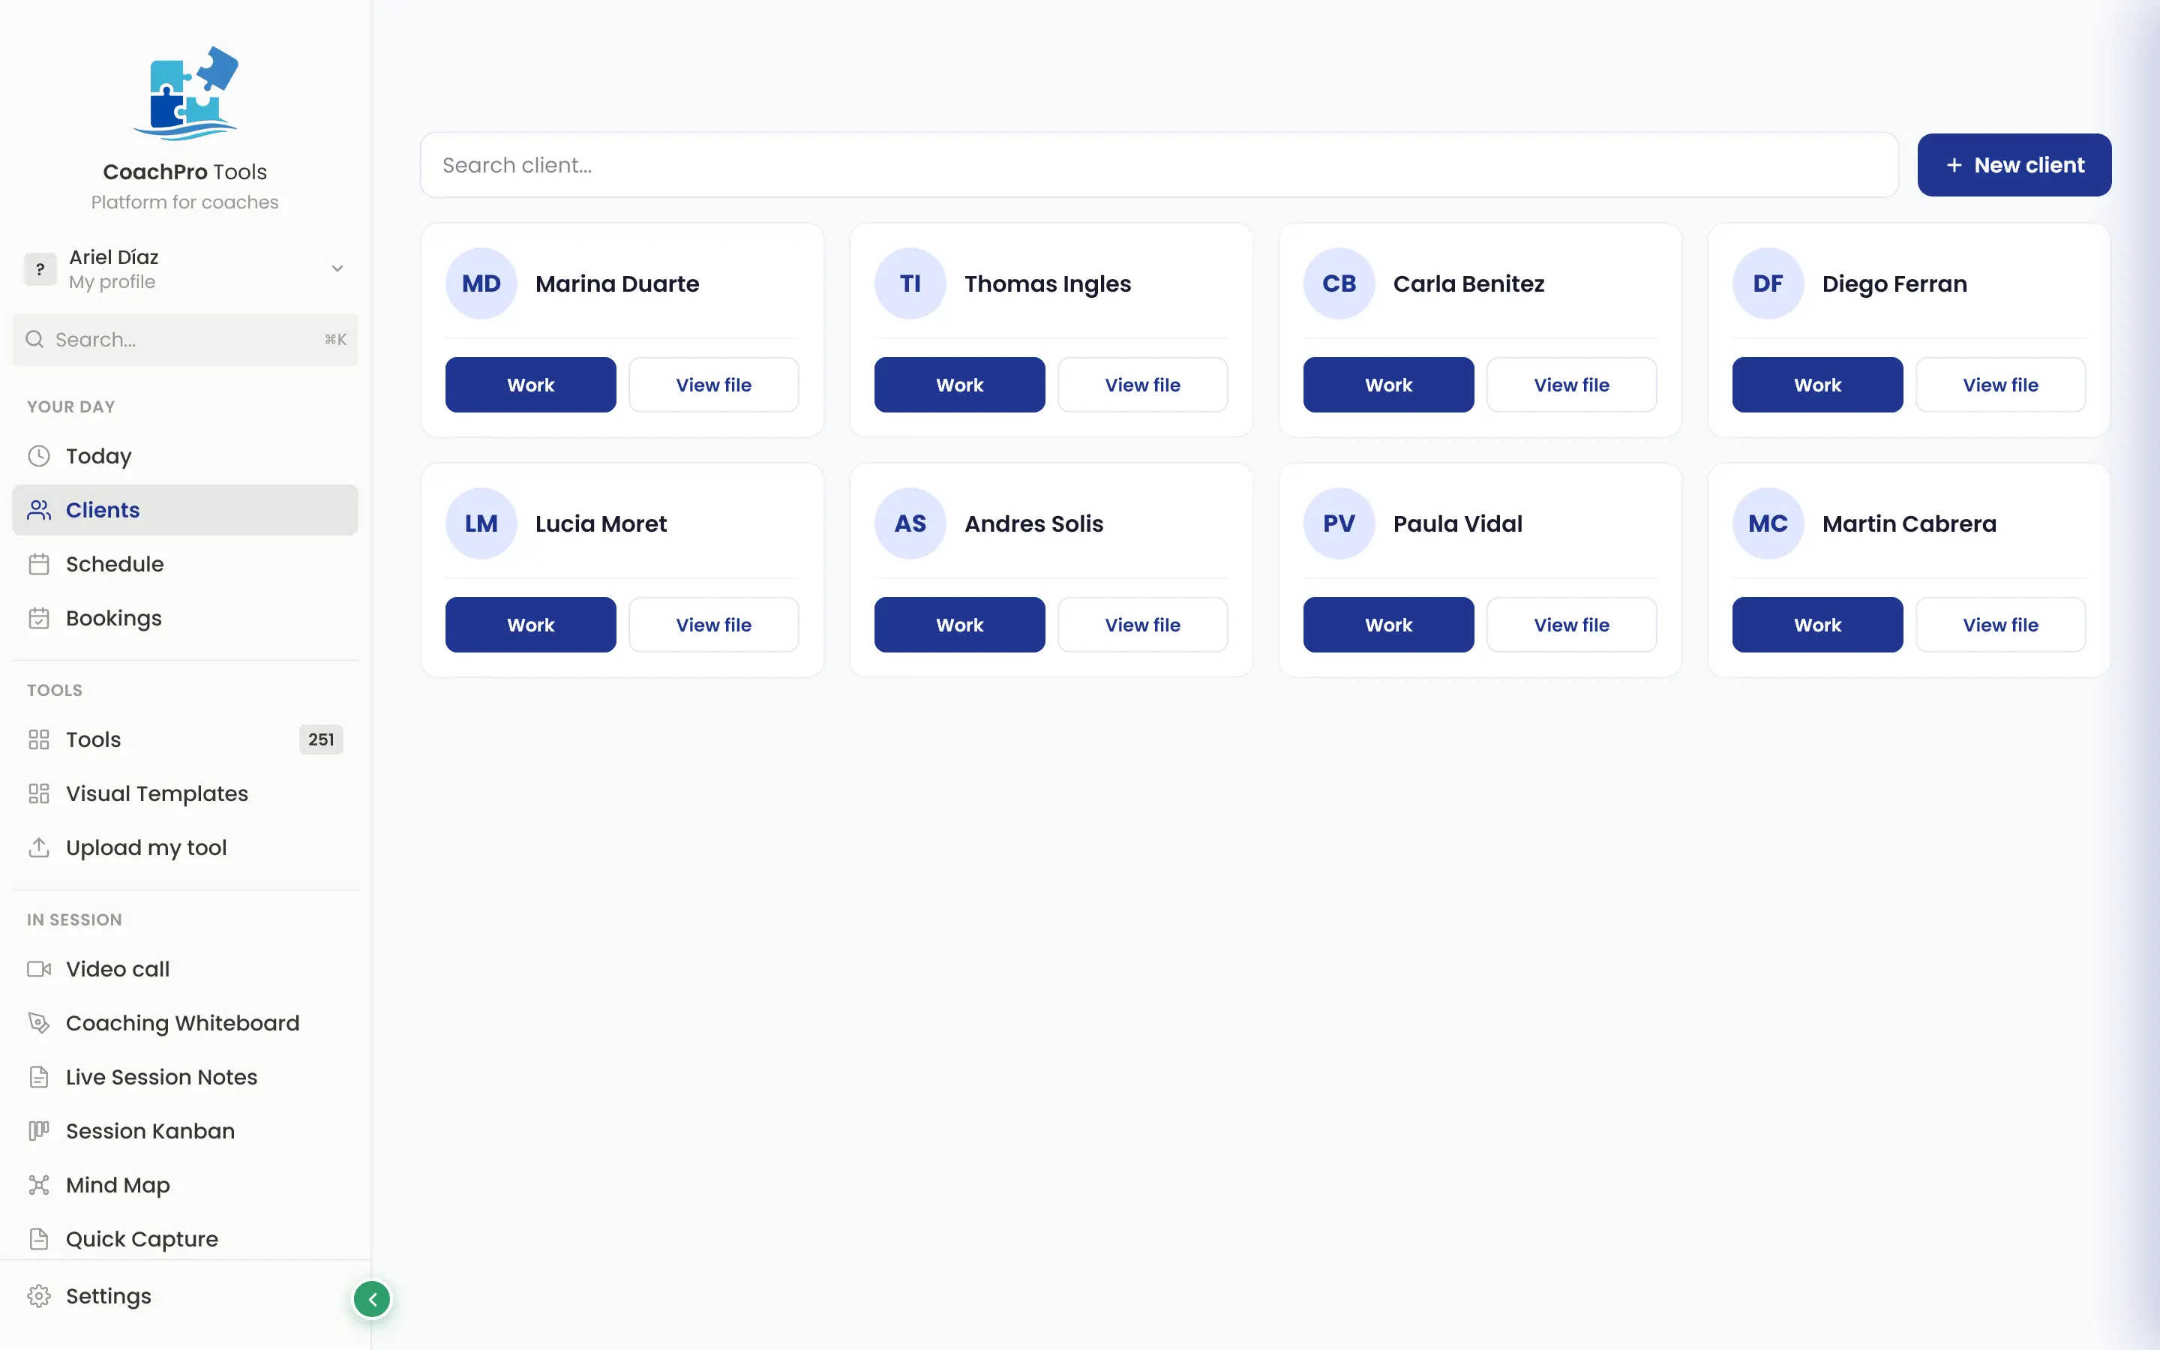Click the Clients people icon
This screenshot has height=1350, width=2160.
coord(38,510)
